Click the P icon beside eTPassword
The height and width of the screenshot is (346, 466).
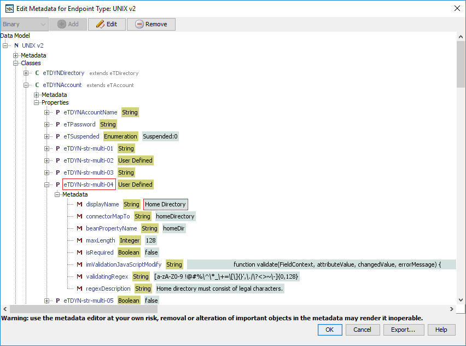click(x=58, y=124)
